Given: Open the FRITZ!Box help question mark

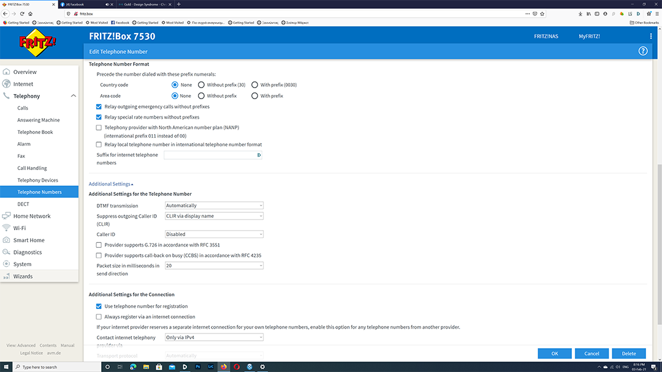Looking at the screenshot, I should point(642,51).
